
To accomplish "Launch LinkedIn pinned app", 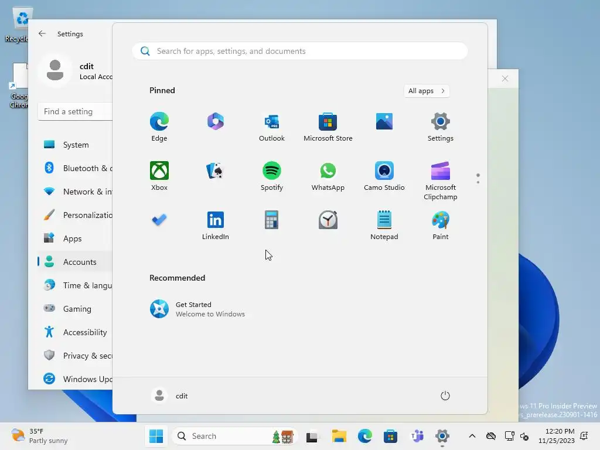I will coord(216,225).
